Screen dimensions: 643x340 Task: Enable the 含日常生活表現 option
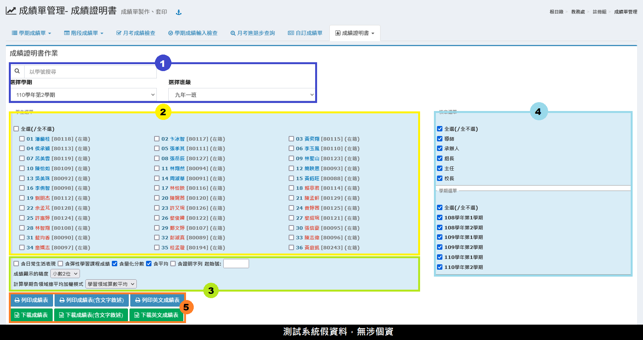16,264
